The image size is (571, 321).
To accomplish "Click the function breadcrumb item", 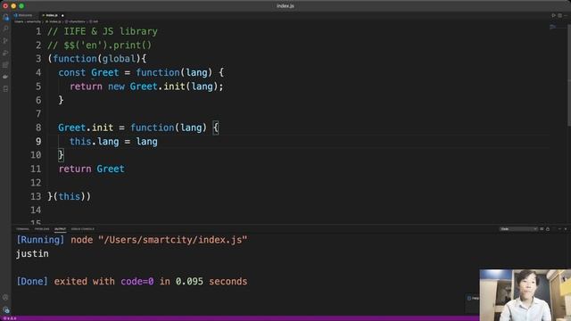I will point(75,21).
